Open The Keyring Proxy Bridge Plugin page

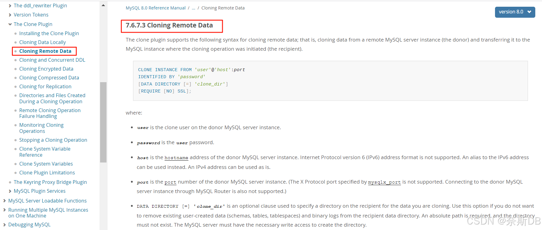[x=50, y=182]
